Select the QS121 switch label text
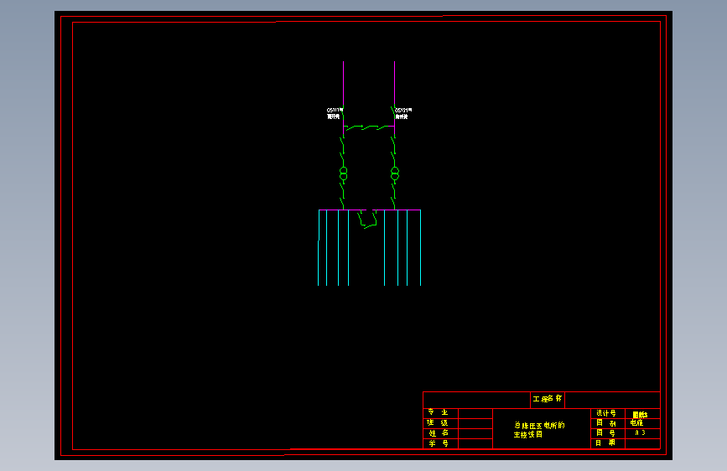This screenshot has width=727, height=471. click(402, 114)
